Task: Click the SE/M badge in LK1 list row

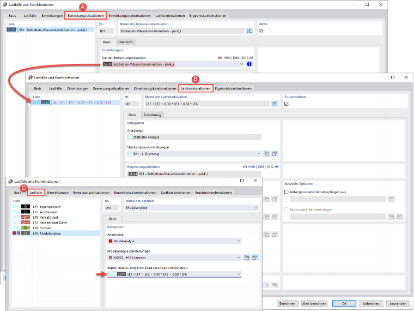Action: (45, 103)
